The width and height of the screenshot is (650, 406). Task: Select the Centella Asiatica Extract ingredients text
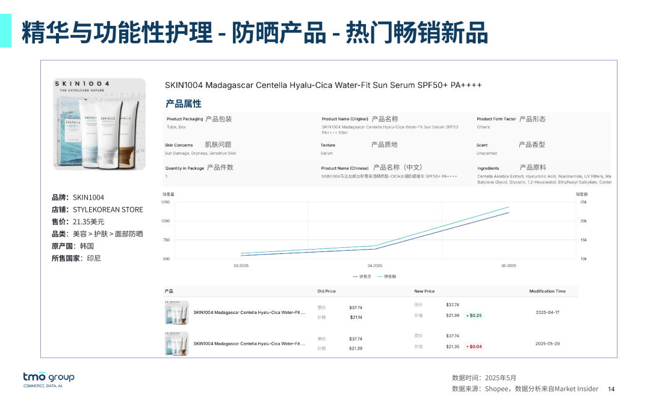(544, 179)
